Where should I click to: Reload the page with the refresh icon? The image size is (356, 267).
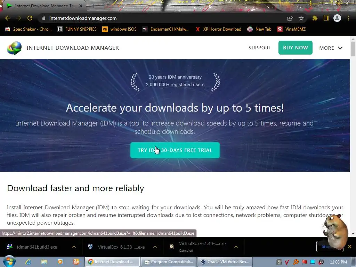pyautogui.click(x=30, y=18)
